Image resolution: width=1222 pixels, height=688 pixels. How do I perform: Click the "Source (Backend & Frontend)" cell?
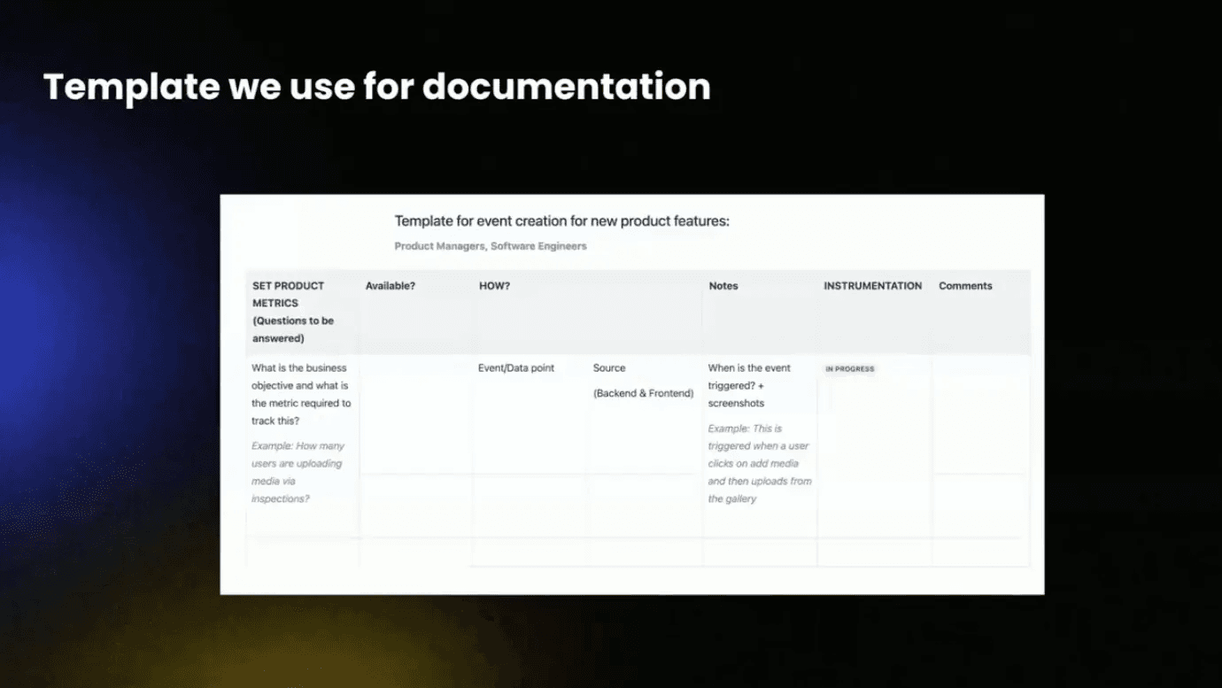(642, 381)
